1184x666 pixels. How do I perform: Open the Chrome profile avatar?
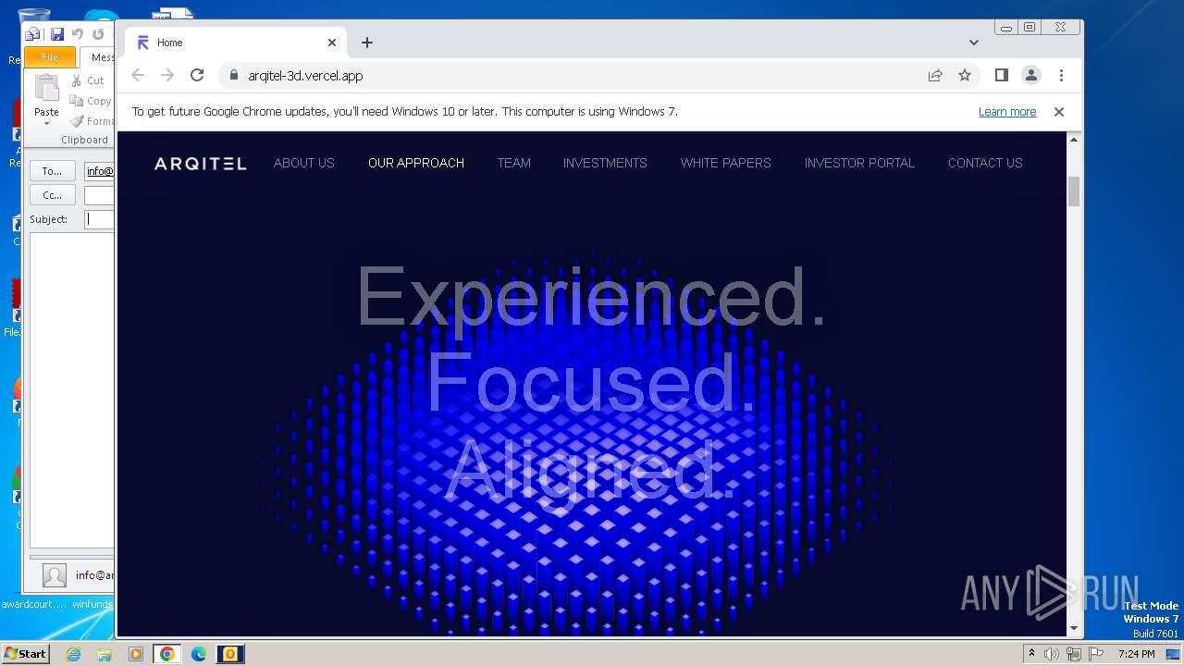pyautogui.click(x=1031, y=75)
